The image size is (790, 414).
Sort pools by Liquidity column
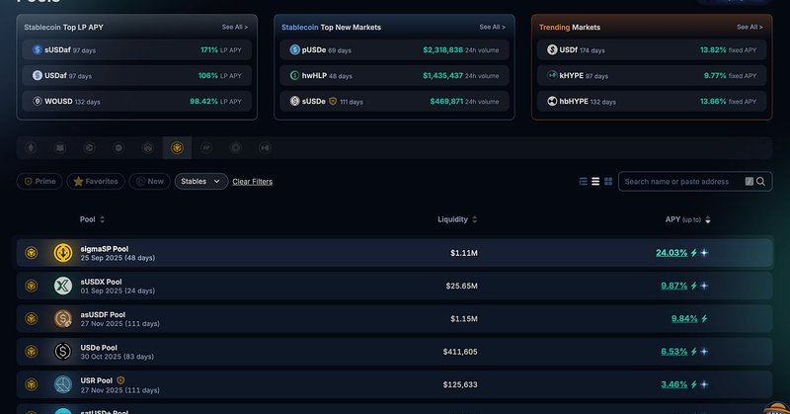click(457, 219)
